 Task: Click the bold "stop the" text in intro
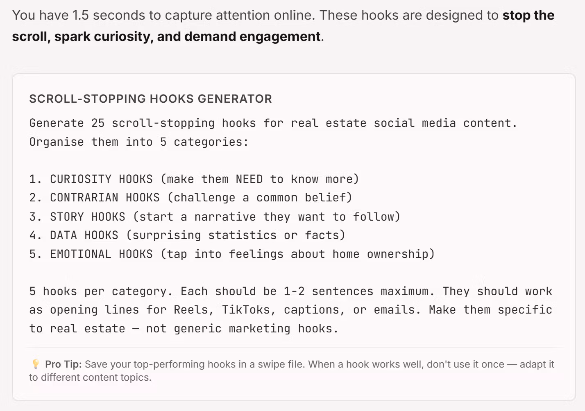click(528, 16)
